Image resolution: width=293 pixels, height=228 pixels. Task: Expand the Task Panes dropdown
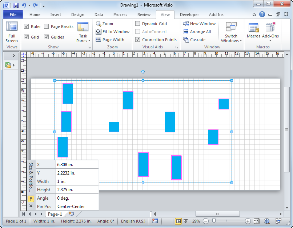point(83,38)
